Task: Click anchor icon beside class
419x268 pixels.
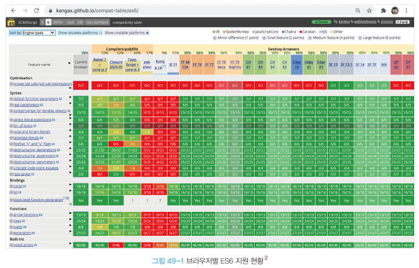Action: [x=23, y=221]
